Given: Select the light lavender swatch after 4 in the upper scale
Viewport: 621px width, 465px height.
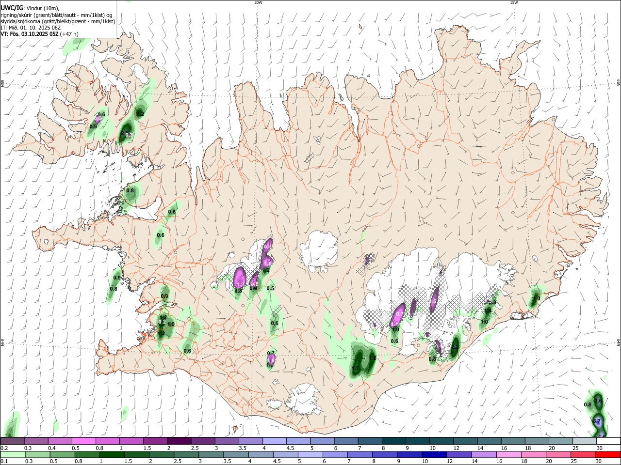Looking at the screenshot, I should point(274,441).
